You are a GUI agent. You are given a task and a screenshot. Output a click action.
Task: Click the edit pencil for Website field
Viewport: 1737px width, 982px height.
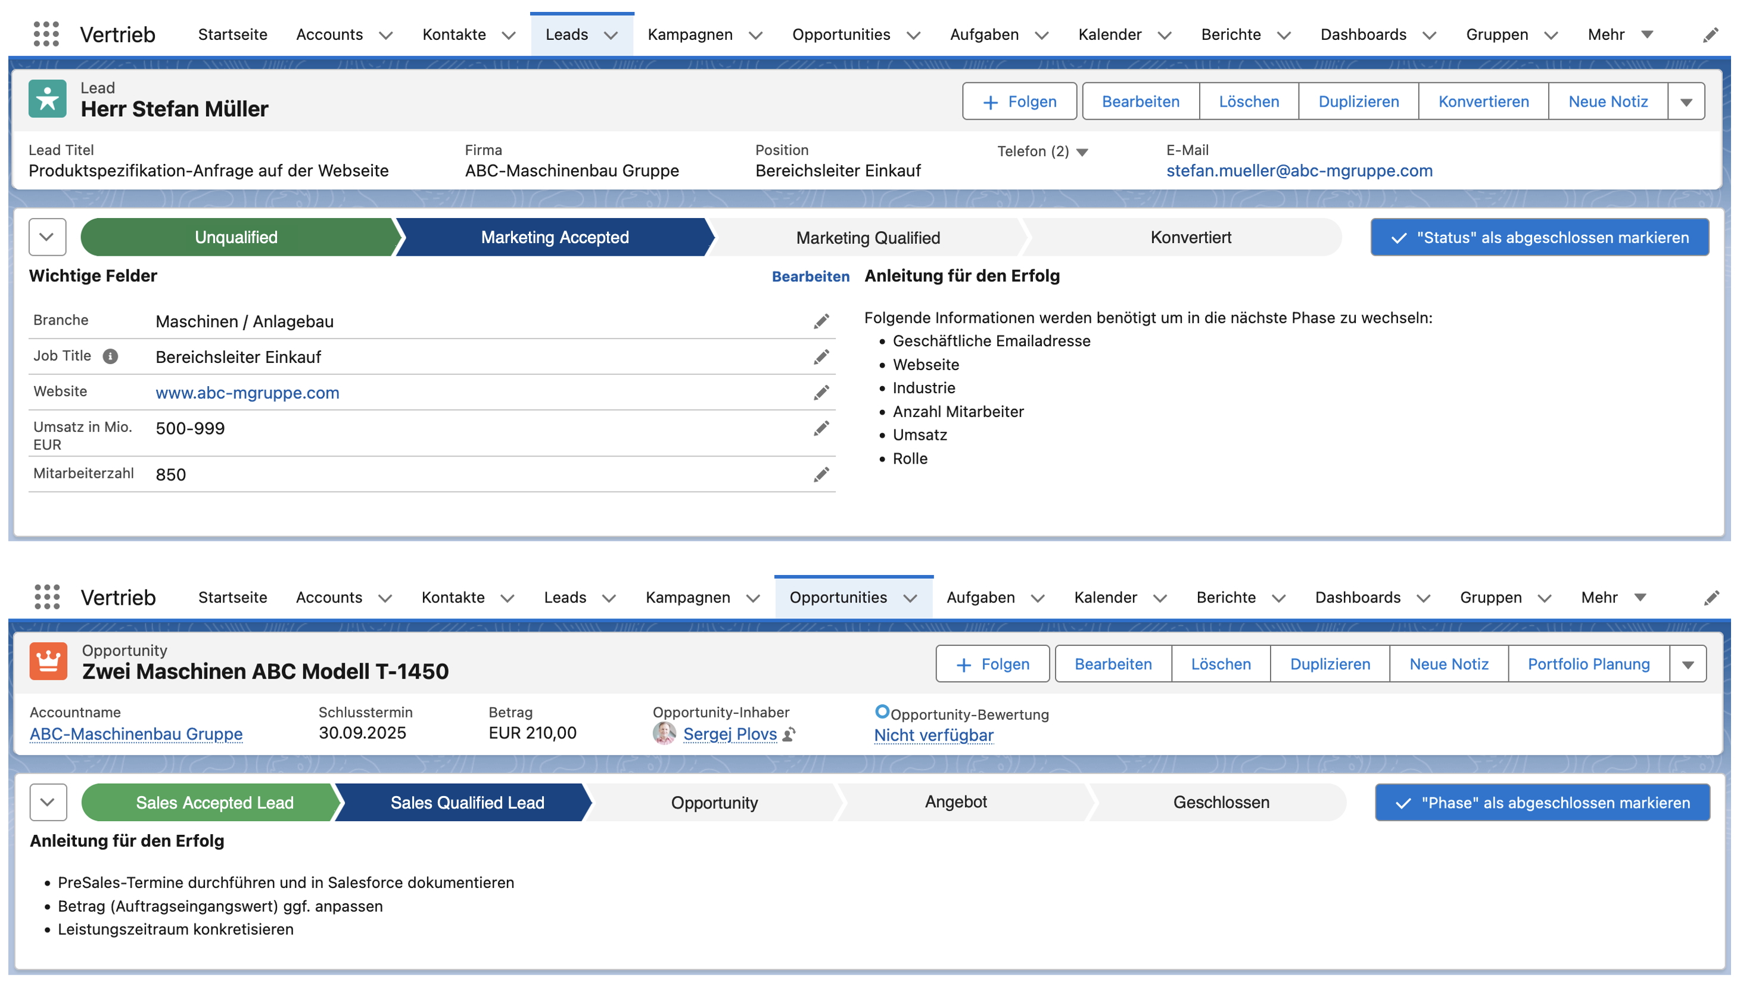[821, 393]
